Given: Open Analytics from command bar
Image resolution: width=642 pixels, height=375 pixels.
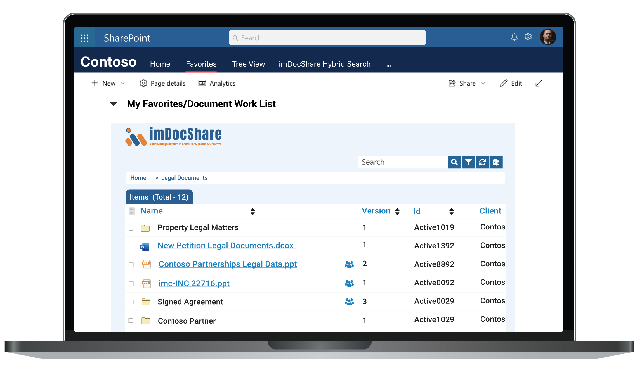Looking at the screenshot, I should [x=217, y=83].
